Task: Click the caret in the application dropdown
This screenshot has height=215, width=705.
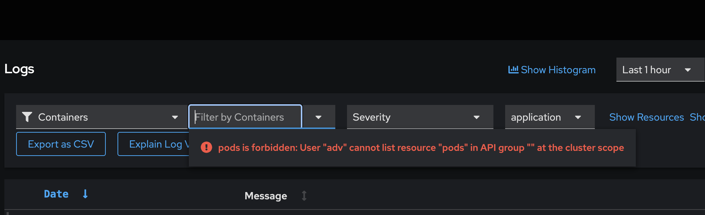Action: click(578, 117)
